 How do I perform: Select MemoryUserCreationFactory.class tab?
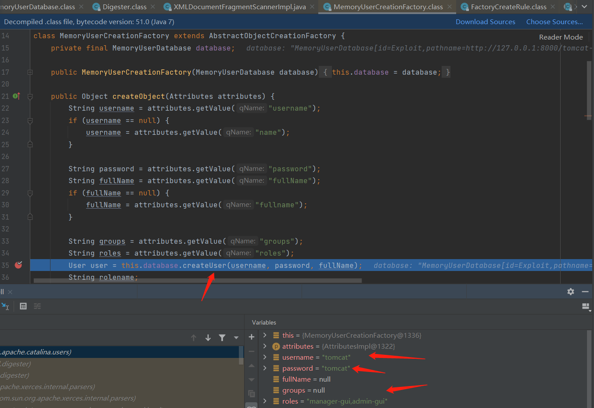click(x=388, y=7)
